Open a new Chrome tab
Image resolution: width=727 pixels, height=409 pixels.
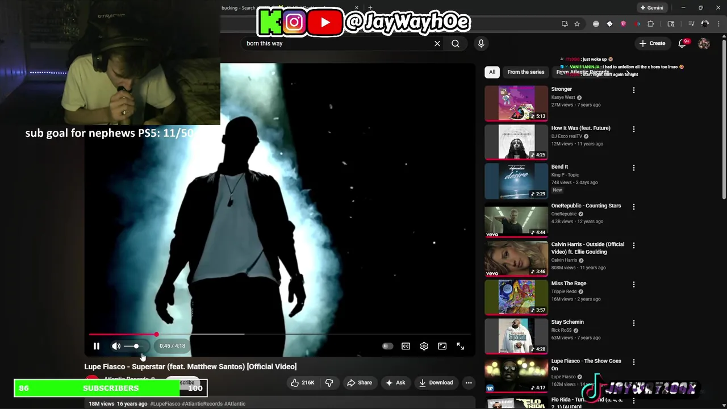[x=370, y=8]
